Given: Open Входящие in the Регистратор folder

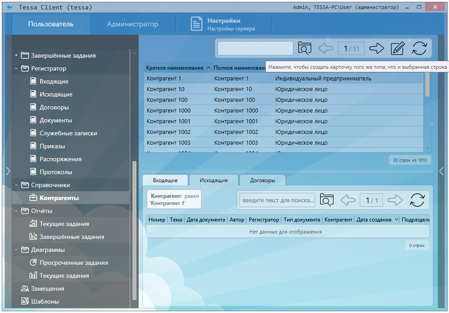Looking at the screenshot, I should coord(54,81).
